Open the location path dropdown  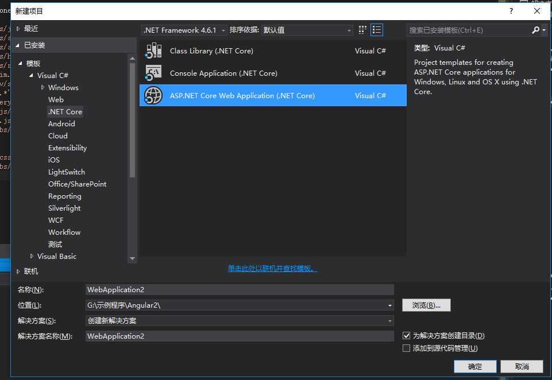tap(389, 305)
